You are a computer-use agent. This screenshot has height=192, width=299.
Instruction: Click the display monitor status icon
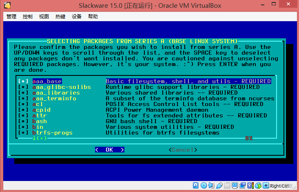coord(235,185)
